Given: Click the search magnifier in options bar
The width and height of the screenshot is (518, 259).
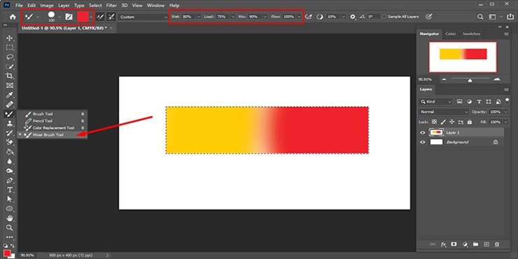Looking at the screenshot, I should coord(481,17).
